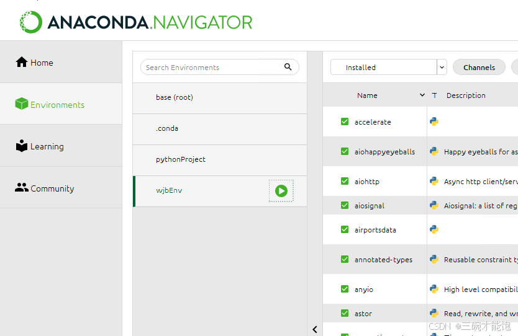Screen dimensions: 518x336
Task: Select the wjbEnv environment
Action: pos(220,191)
